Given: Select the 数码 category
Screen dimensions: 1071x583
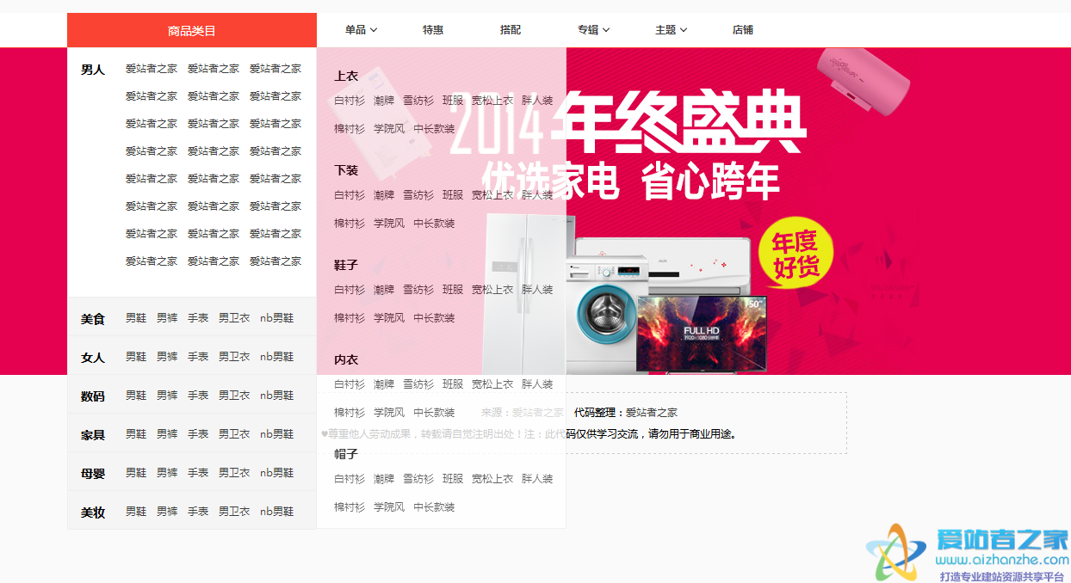Looking at the screenshot, I should coord(93,396).
